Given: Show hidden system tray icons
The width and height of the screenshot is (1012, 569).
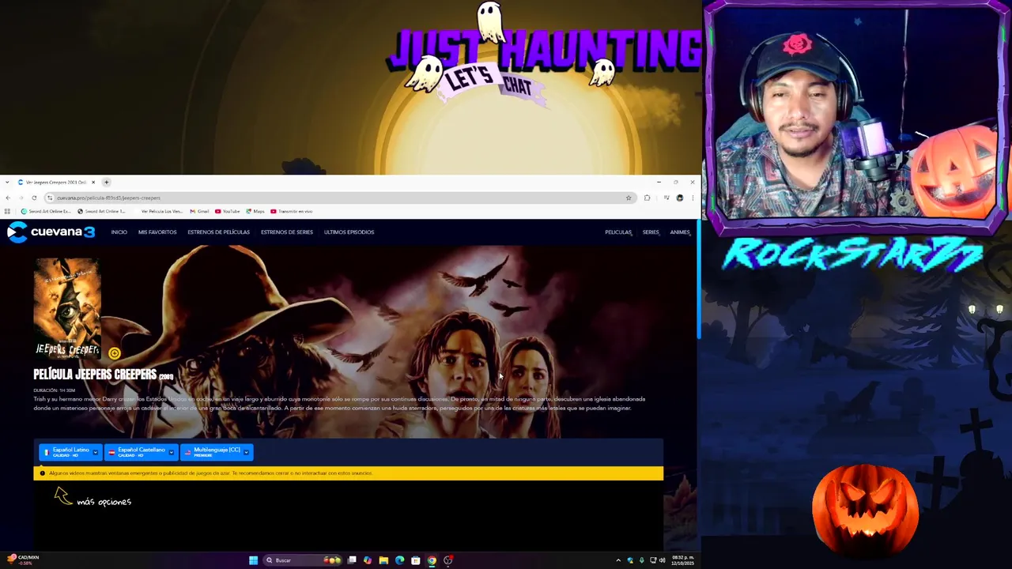Looking at the screenshot, I should click(x=618, y=560).
